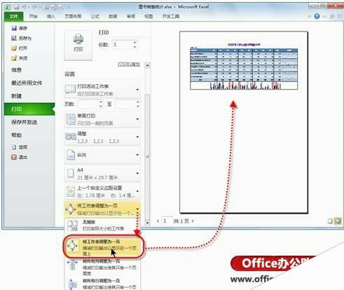The height and width of the screenshot is (290, 344).
Task: Click Open (打开) folder icon in sidebar
Action: 14,48
